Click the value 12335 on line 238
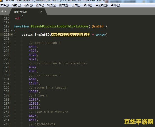The height and width of the screenshot is (127, 155). [34, 108]
